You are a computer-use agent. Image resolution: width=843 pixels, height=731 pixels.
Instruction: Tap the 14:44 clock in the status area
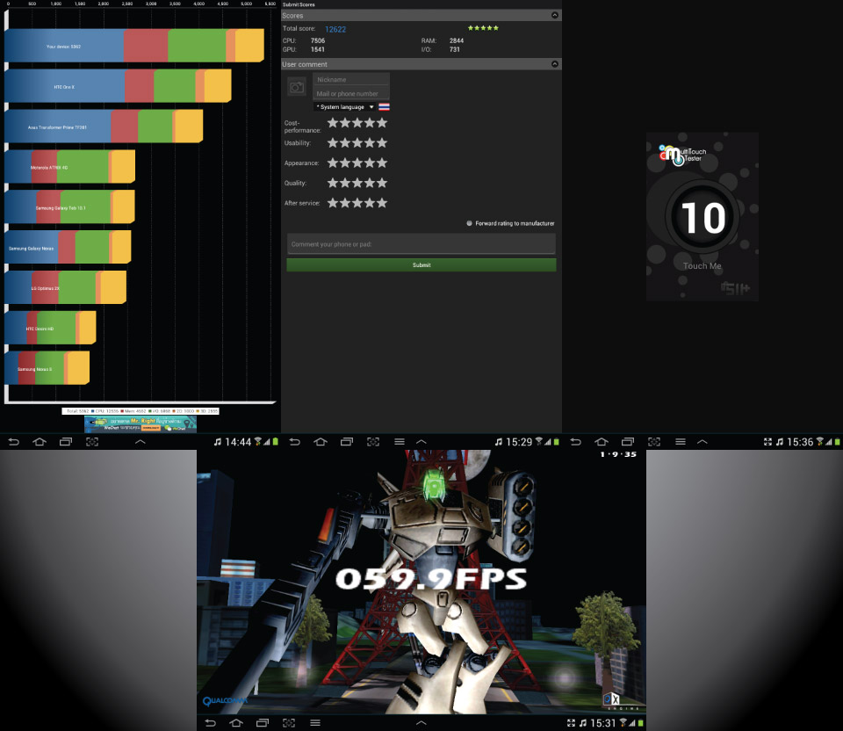pos(238,442)
